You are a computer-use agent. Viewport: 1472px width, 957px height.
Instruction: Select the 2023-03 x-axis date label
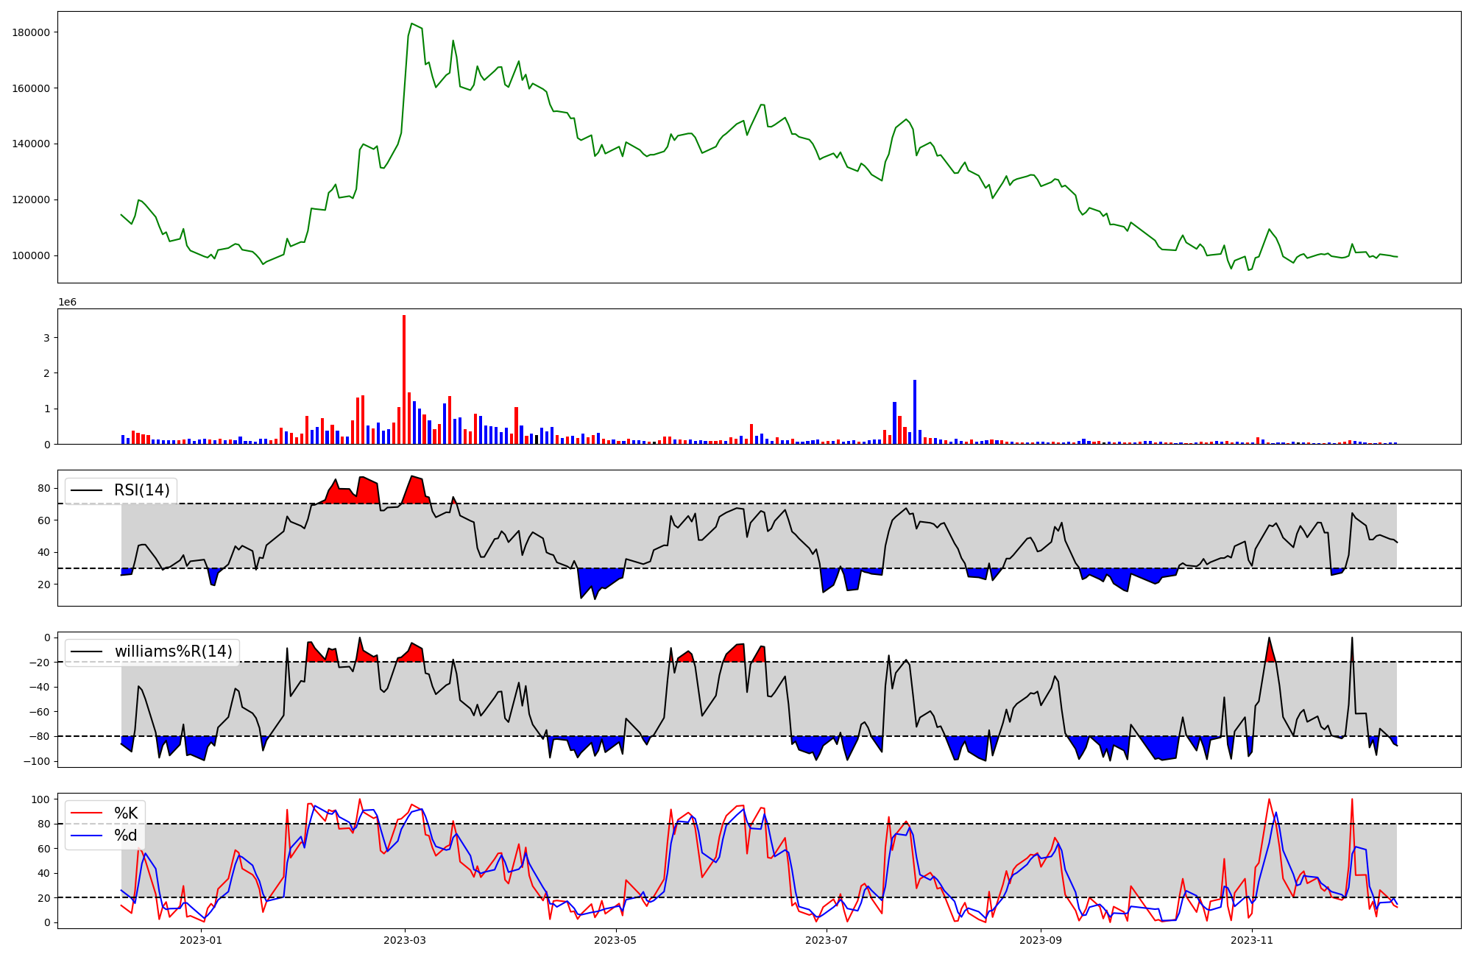click(x=405, y=940)
